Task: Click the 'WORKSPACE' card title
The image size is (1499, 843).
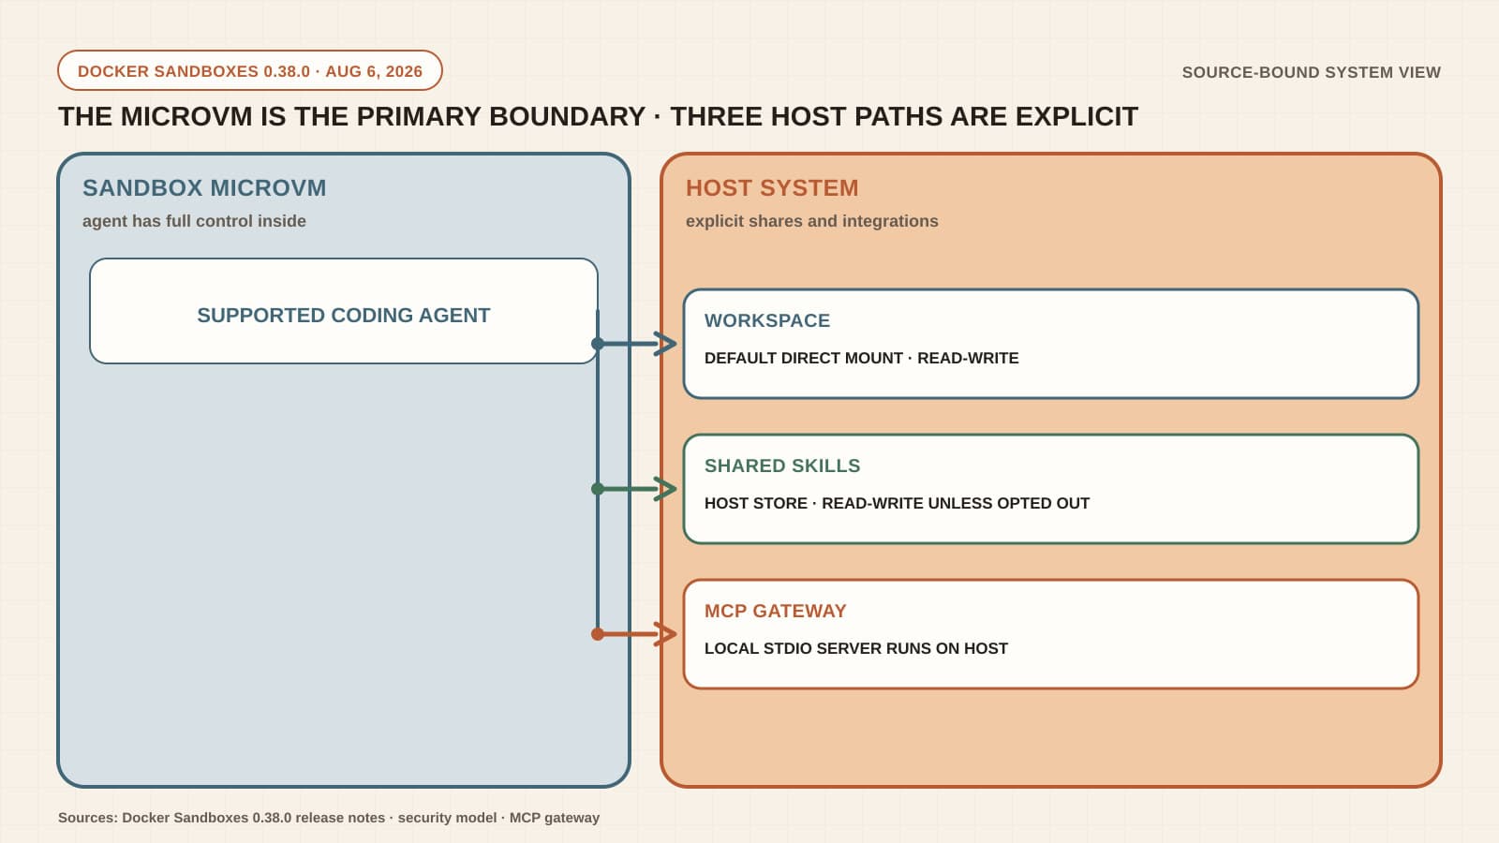Action: (767, 320)
